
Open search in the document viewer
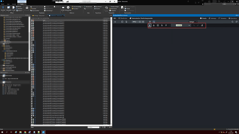[x=232, y=22]
